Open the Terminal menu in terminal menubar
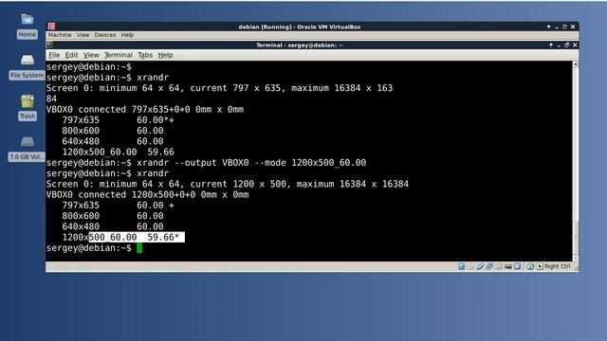The height and width of the screenshot is (341, 607). point(118,55)
